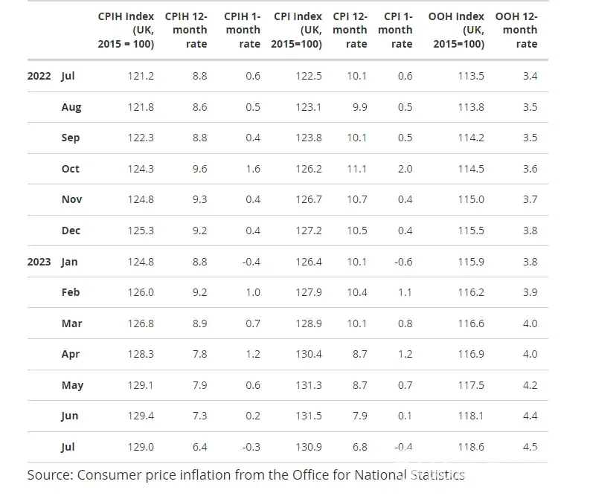The image size is (590, 496).
Task: Click the 2023 year label
Action: [x=39, y=262]
